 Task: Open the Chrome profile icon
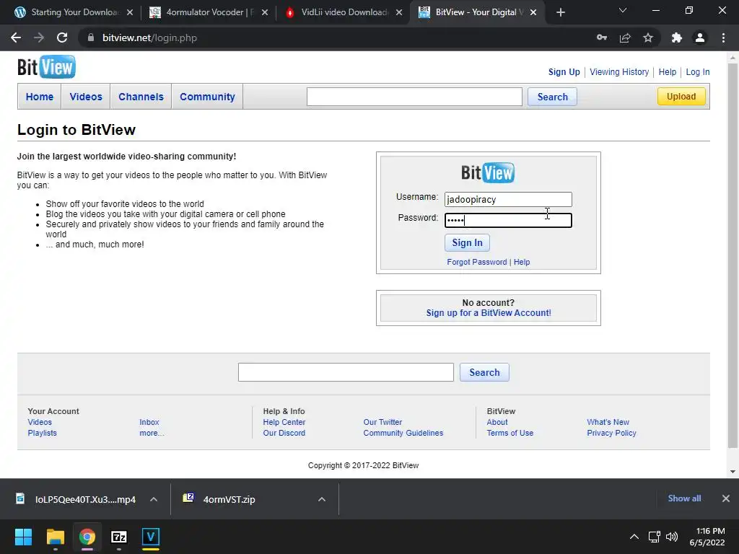pos(700,38)
